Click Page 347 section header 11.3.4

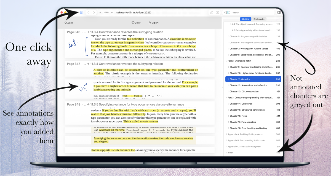pos(115,64)
